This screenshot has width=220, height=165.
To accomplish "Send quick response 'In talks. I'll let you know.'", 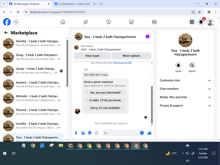I will pyautogui.click(x=105, y=100).
